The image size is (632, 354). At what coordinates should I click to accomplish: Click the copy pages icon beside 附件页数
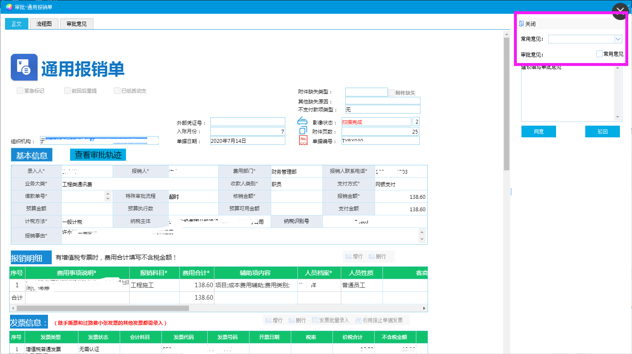pos(303,131)
